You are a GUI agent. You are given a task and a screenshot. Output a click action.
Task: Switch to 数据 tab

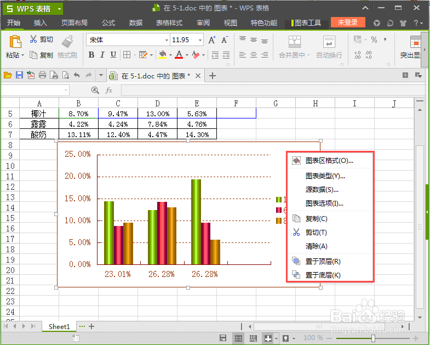(x=136, y=23)
